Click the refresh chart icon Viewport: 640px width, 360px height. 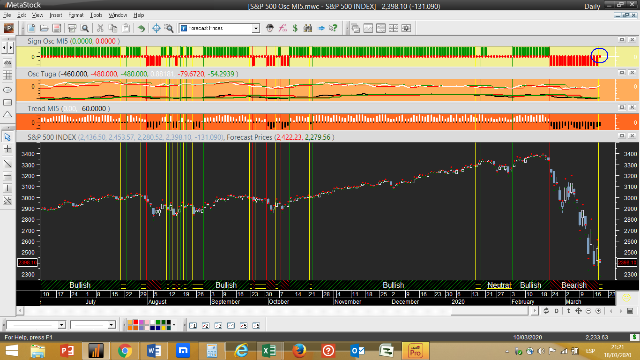pos(546,311)
